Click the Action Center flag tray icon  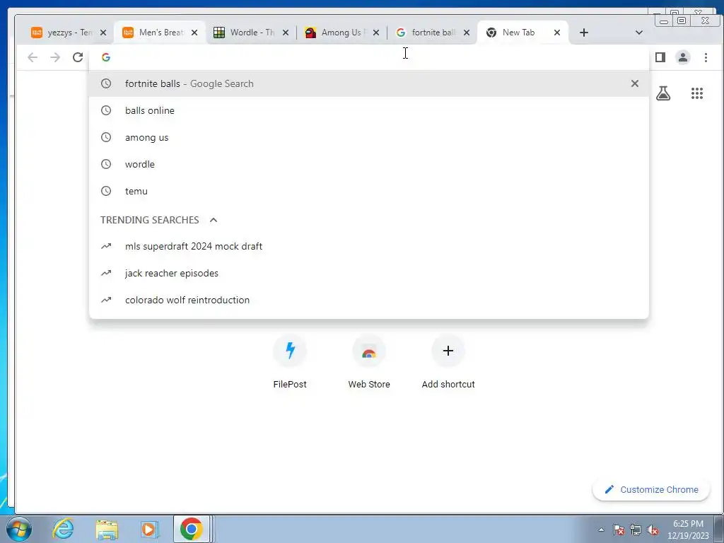coord(619,530)
